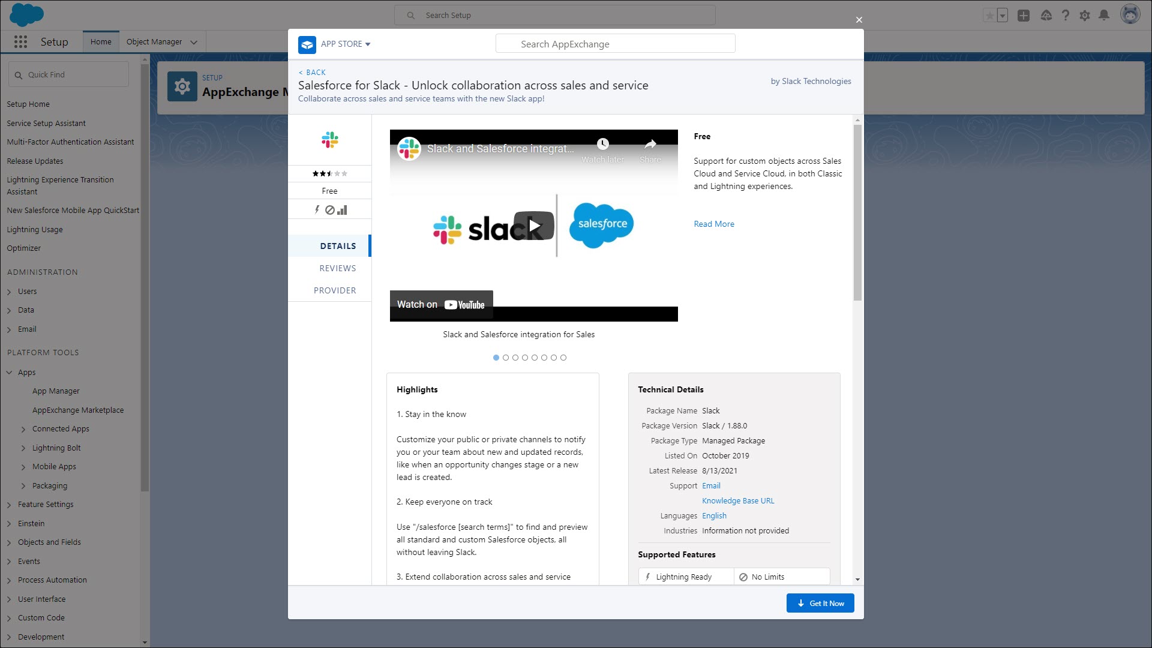Screen dimensions: 1152x648
Task: Click the Lightning Ready feature icon
Action: [x=648, y=577]
